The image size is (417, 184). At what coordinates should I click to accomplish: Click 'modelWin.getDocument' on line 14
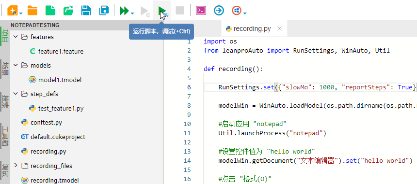click(x=256, y=161)
